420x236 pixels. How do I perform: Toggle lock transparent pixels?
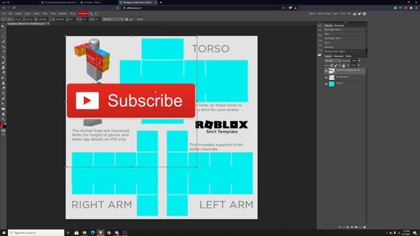click(331, 66)
